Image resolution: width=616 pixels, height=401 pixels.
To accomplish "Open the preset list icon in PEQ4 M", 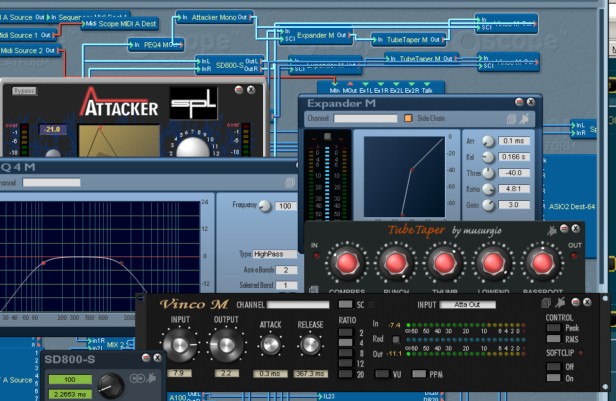I will point(290,182).
